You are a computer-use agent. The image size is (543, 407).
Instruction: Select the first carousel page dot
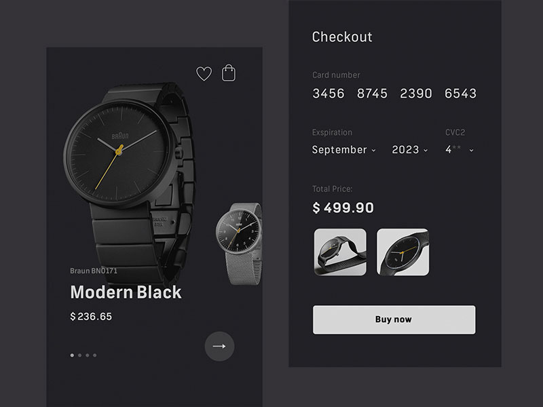click(x=73, y=355)
